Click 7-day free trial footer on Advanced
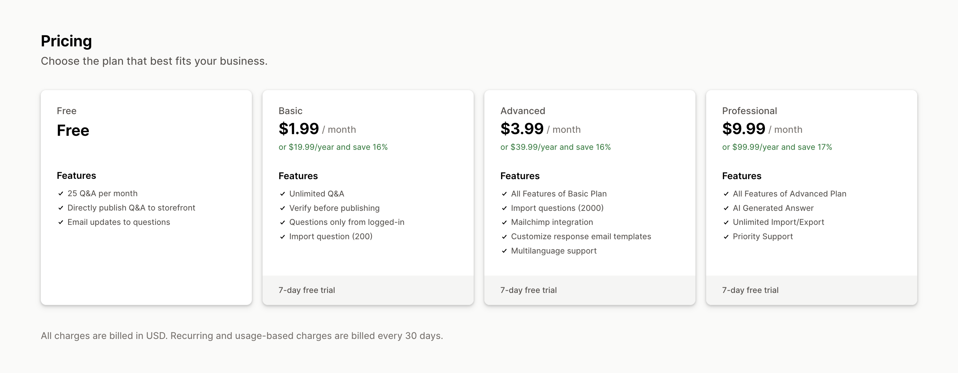The width and height of the screenshot is (958, 373). click(x=590, y=290)
